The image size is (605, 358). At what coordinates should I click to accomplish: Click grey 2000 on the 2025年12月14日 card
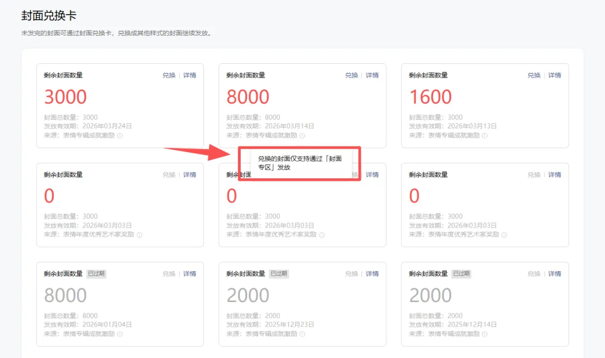430,295
